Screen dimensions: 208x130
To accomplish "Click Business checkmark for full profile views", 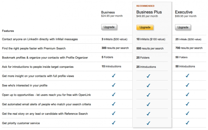I will 113,76.
